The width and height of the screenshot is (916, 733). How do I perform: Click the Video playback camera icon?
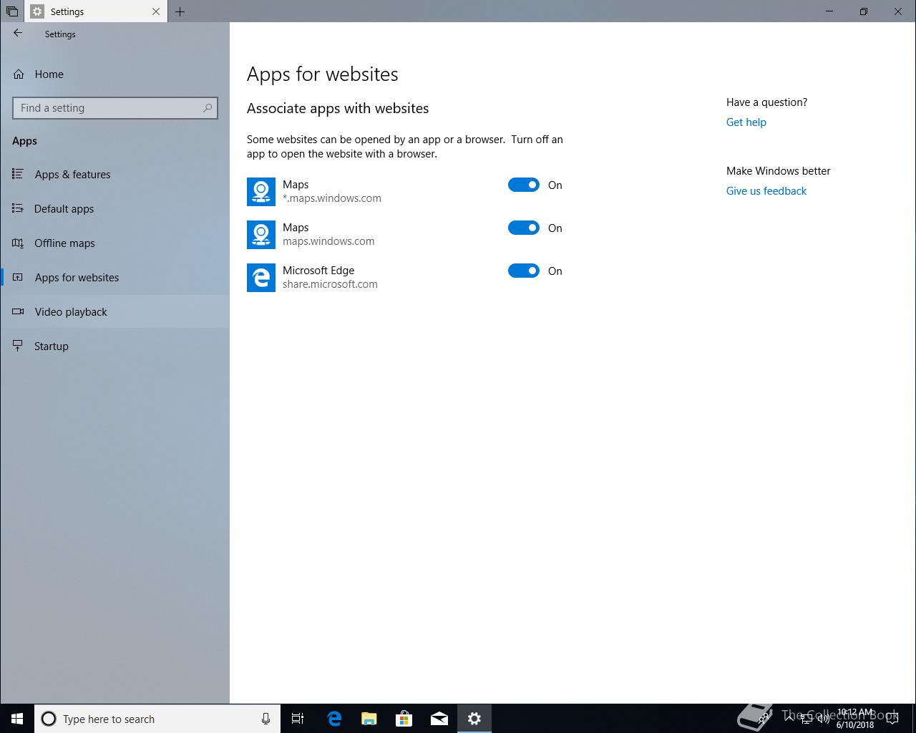pos(18,311)
